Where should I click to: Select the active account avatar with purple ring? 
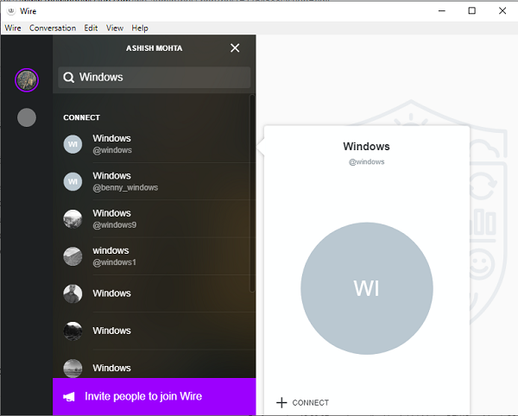click(27, 80)
